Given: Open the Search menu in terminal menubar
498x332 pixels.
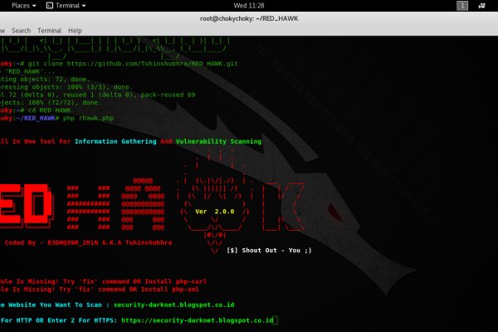Looking at the screenshot, I should click(21, 30).
